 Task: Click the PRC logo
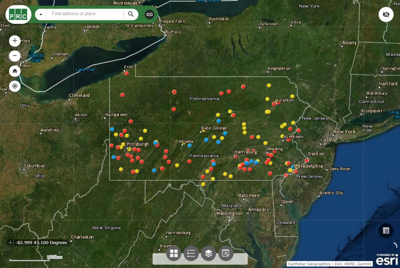tap(18, 15)
